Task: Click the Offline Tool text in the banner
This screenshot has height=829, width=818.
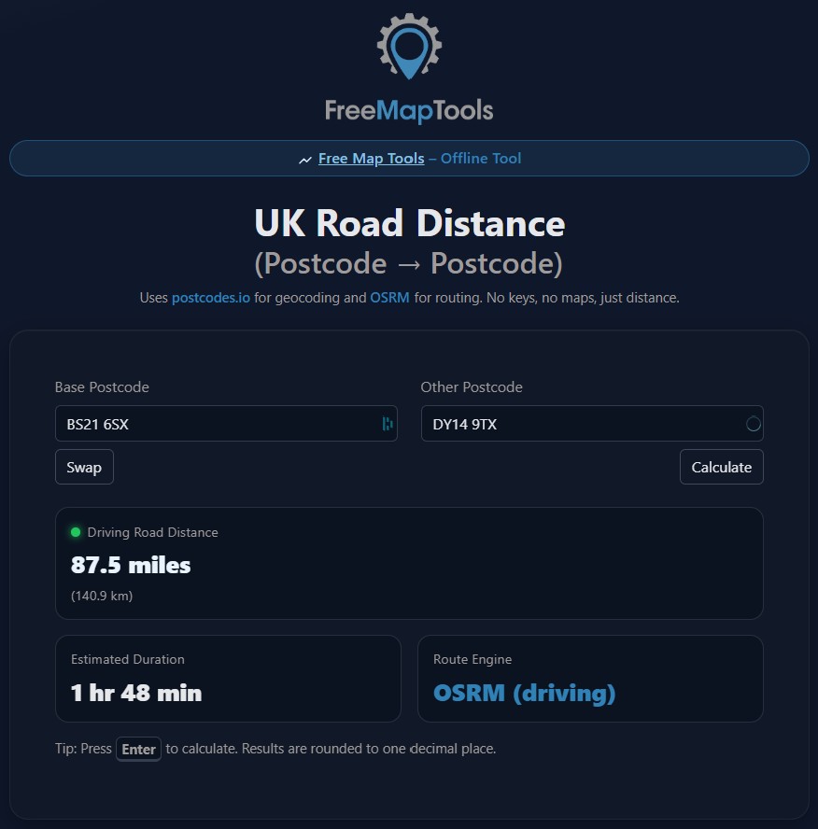Action: coord(480,158)
